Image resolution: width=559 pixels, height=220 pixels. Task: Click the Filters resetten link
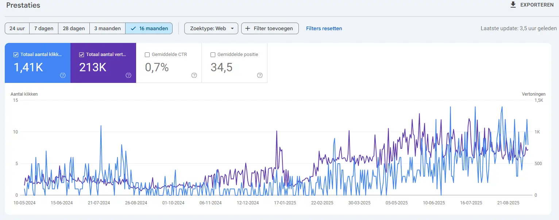pos(324,28)
